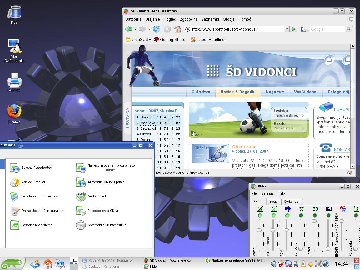The width and height of the screenshot is (360, 270).
Task: Open the Orodja menu in Firefox
Action: coord(229,19)
